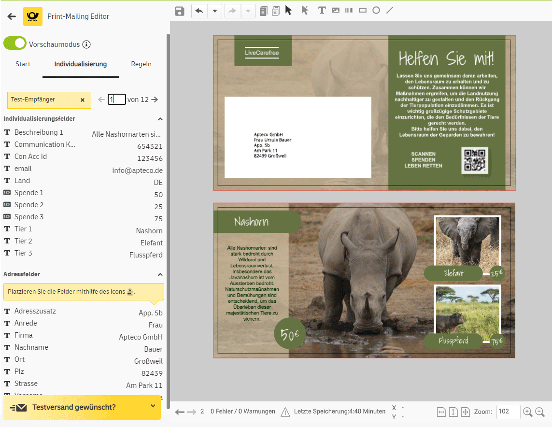Image resolution: width=552 pixels, height=427 pixels.
Task: Select the Anrede address field
Action: (x=83, y=324)
